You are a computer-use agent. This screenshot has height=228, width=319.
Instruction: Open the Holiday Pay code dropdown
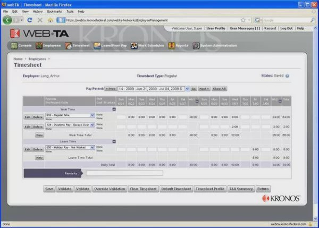click(x=93, y=147)
